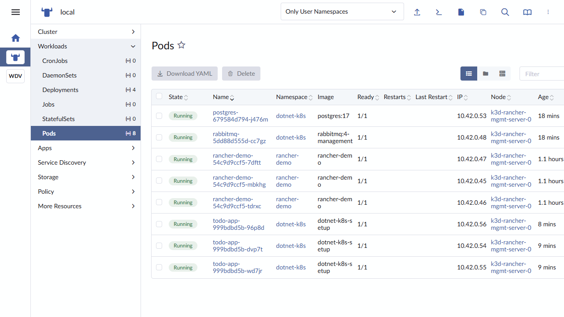The width and height of the screenshot is (564, 317).
Task: Sort by IP column arrows
Action: [466, 97]
